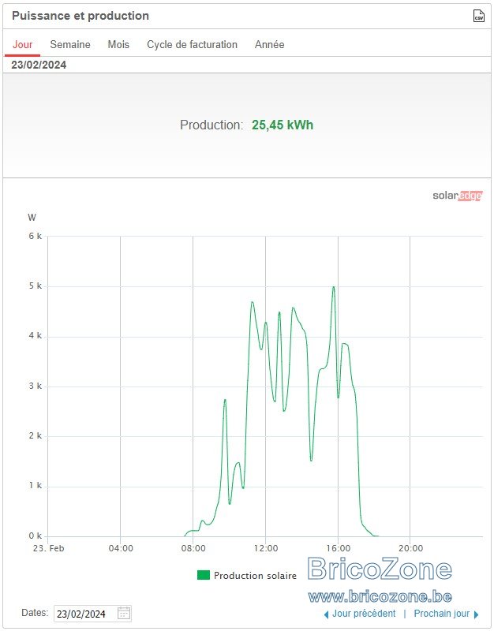Go to Prochain jour
The image size is (494, 631).
click(442, 614)
